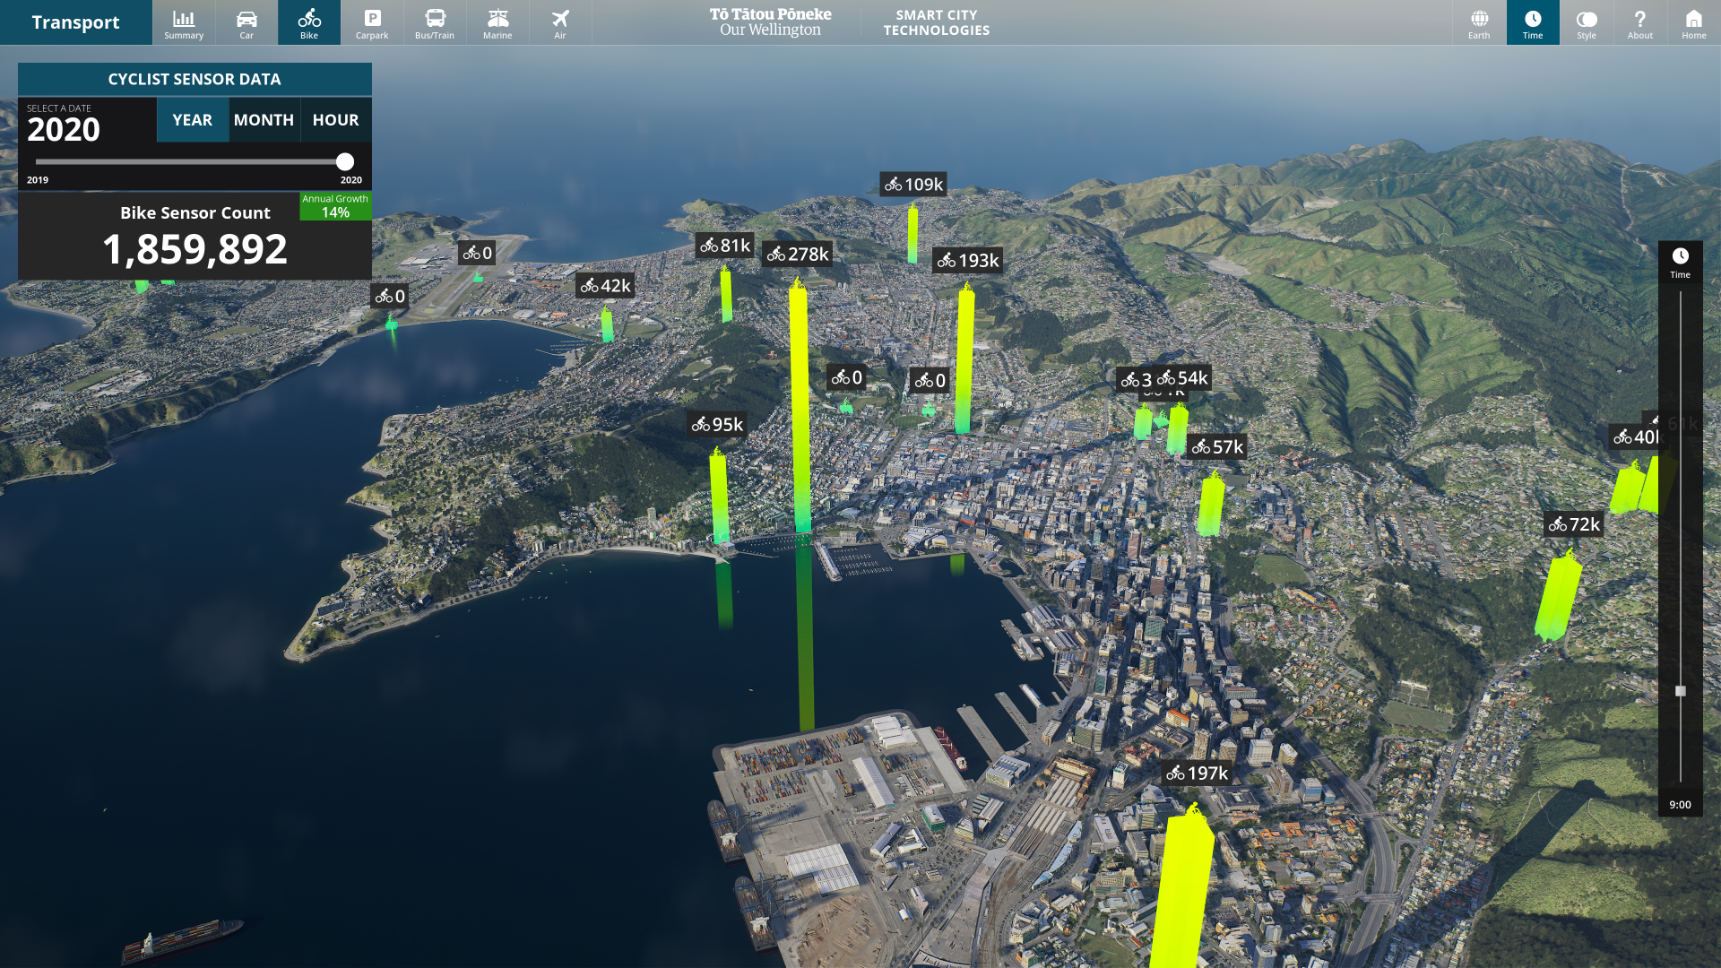Toggle the Time panel button
1721x968 pixels.
pos(1533,22)
